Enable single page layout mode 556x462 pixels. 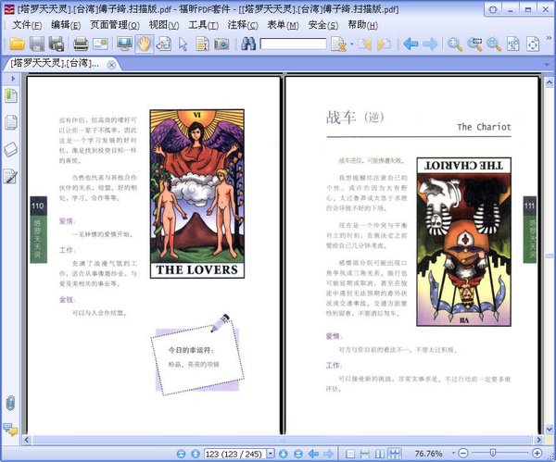(350, 454)
